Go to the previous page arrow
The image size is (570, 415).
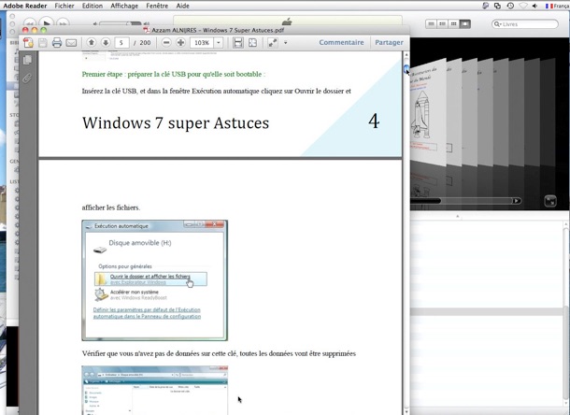click(x=92, y=43)
